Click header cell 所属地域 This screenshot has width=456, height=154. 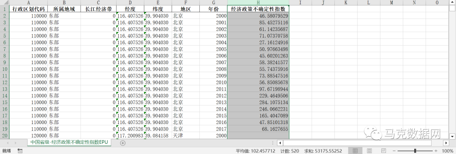[x=64, y=9]
